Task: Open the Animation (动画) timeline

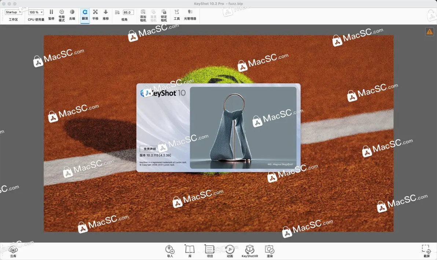Action: [230, 251]
